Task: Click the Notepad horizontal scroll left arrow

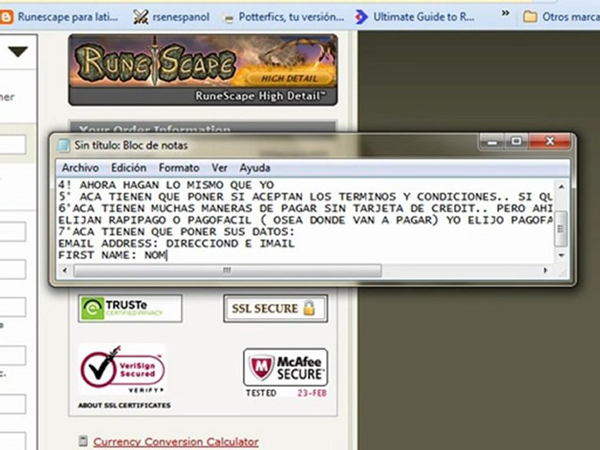Action: 64,271
